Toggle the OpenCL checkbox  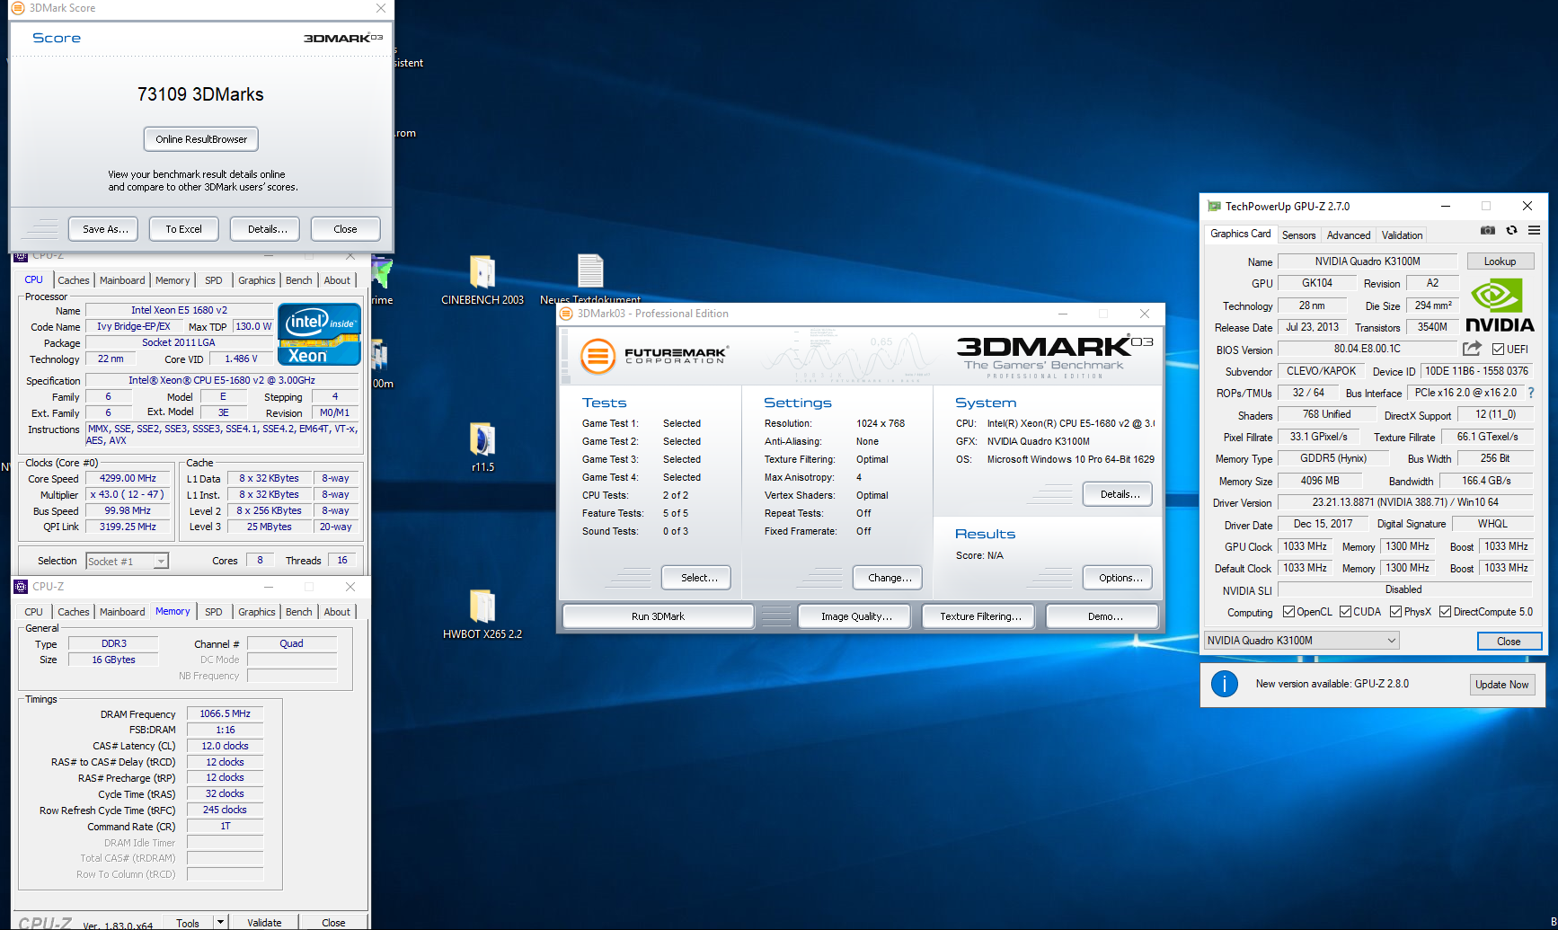point(1288,612)
